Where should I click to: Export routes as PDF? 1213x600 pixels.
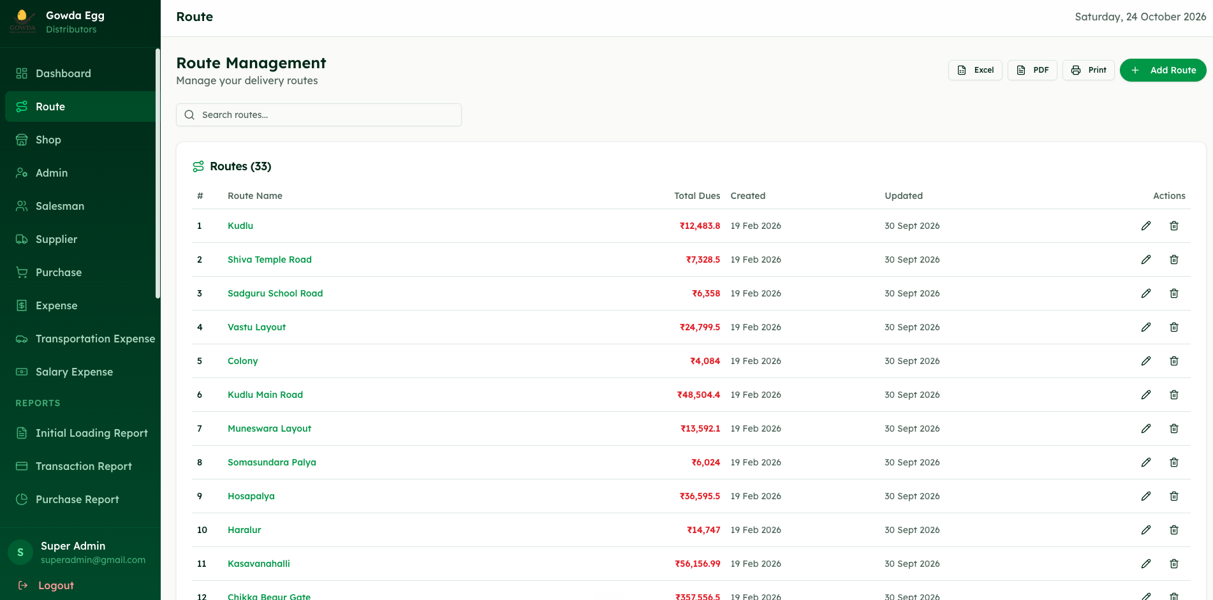pyautogui.click(x=1032, y=70)
